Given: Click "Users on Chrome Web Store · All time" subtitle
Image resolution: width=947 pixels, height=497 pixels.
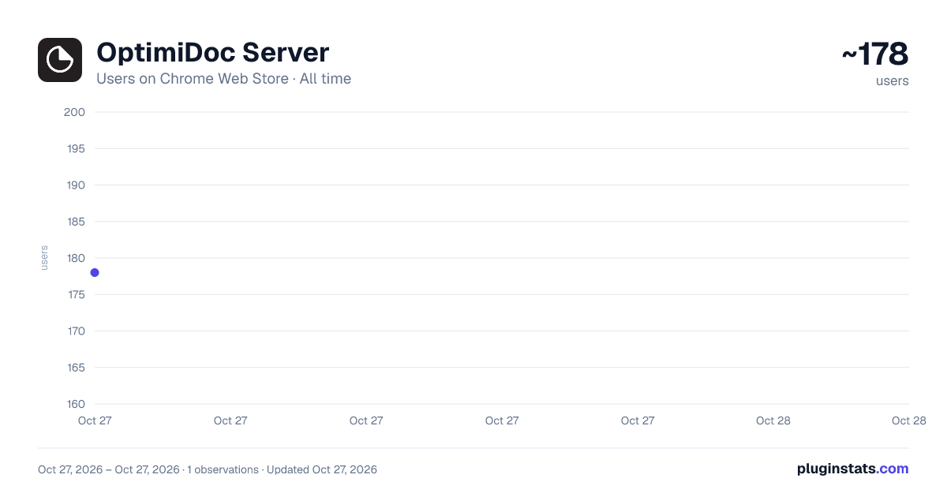Looking at the screenshot, I should [x=223, y=79].
